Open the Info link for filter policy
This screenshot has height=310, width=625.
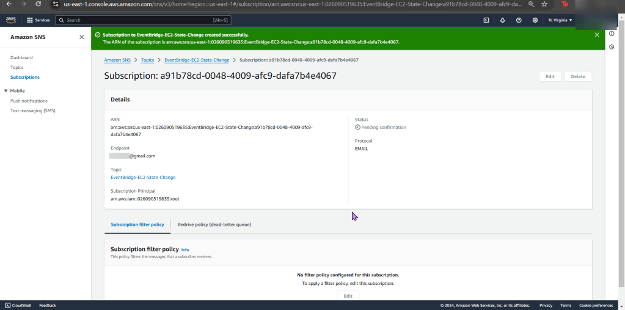click(x=185, y=250)
